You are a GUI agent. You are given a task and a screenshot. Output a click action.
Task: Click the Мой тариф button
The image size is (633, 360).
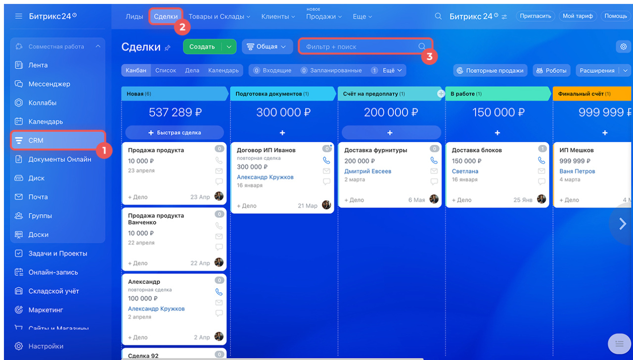pos(578,16)
